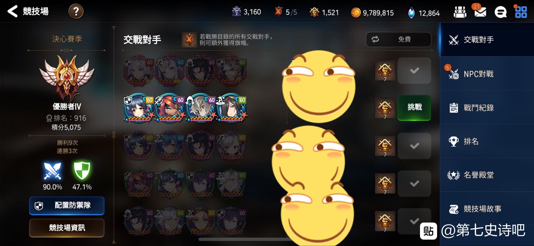This screenshot has height=246, width=534.
Task: Open the guild castle icon in top bar
Action: click(460, 12)
